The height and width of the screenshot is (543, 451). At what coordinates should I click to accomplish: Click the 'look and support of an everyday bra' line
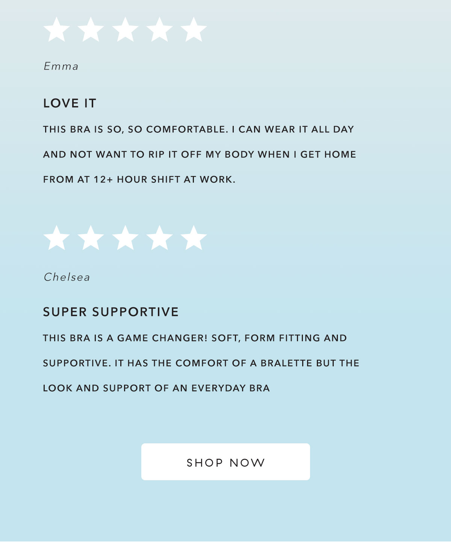156,388
